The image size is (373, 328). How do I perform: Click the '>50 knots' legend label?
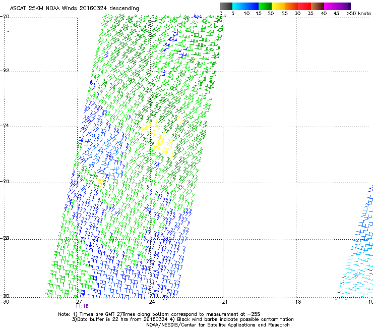pos(359,14)
